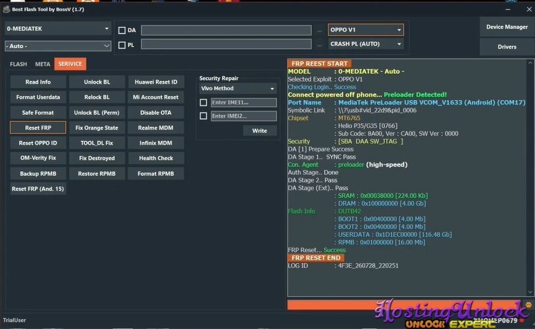Click the app icon in title bar
Screen dimensions: 535x329
pos(6,9)
